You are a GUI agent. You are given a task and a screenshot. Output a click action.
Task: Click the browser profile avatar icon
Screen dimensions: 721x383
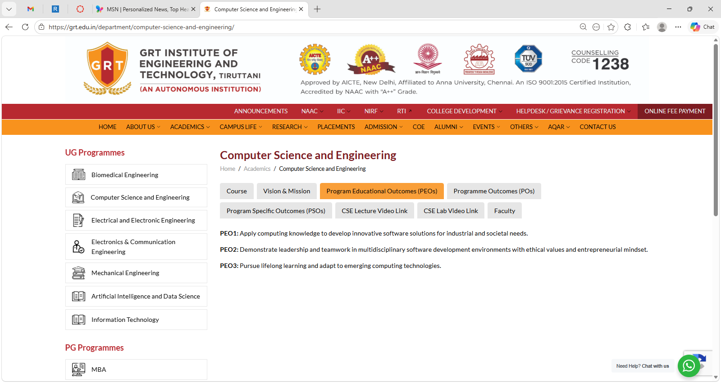pyautogui.click(x=662, y=27)
